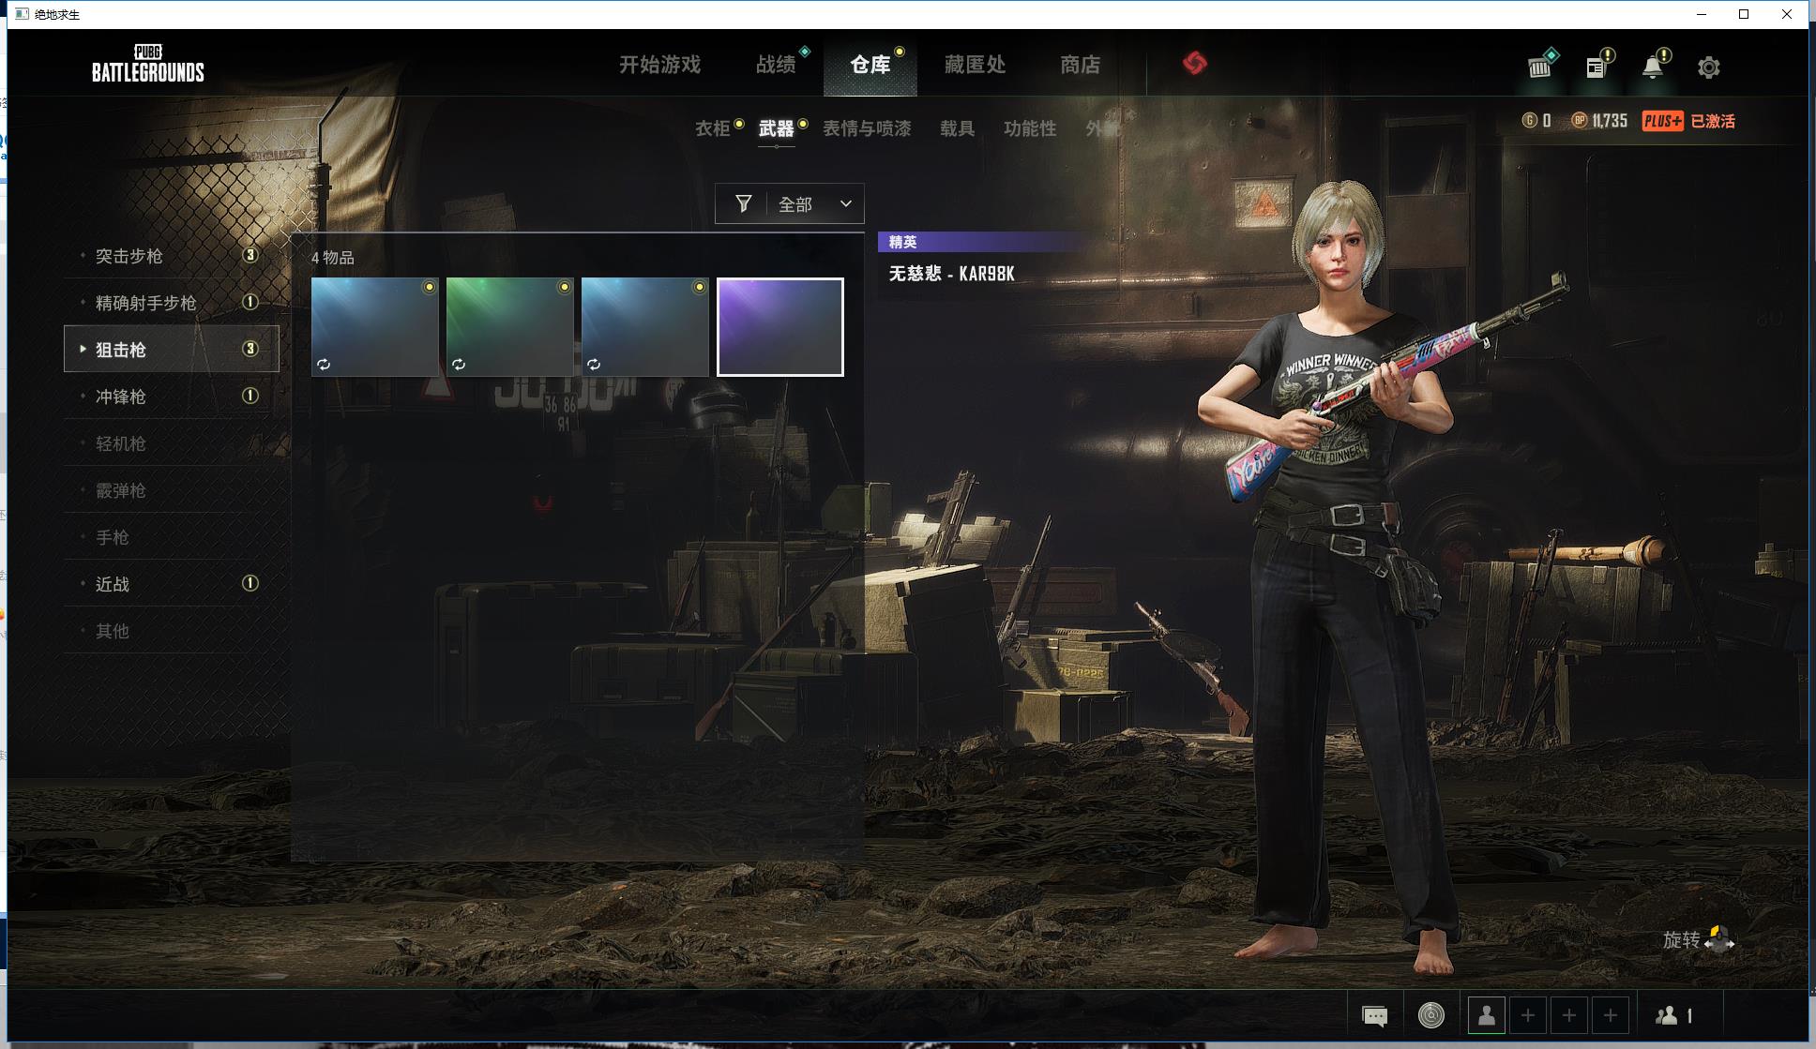This screenshot has height=1049, width=1816.
Task: Go to the 开始游戏 tab
Action: [x=659, y=65]
